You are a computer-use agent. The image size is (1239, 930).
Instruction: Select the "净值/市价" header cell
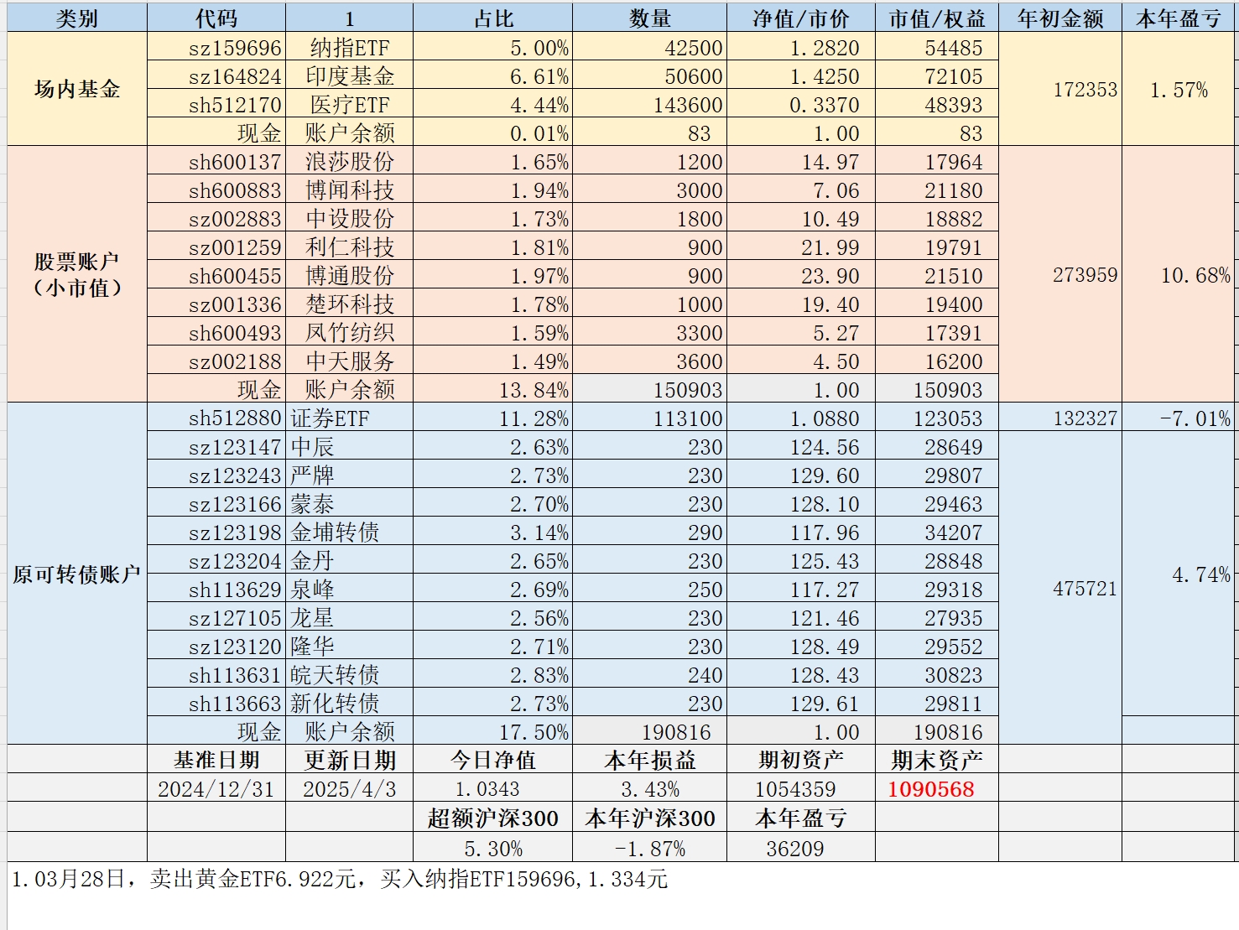tap(801, 18)
